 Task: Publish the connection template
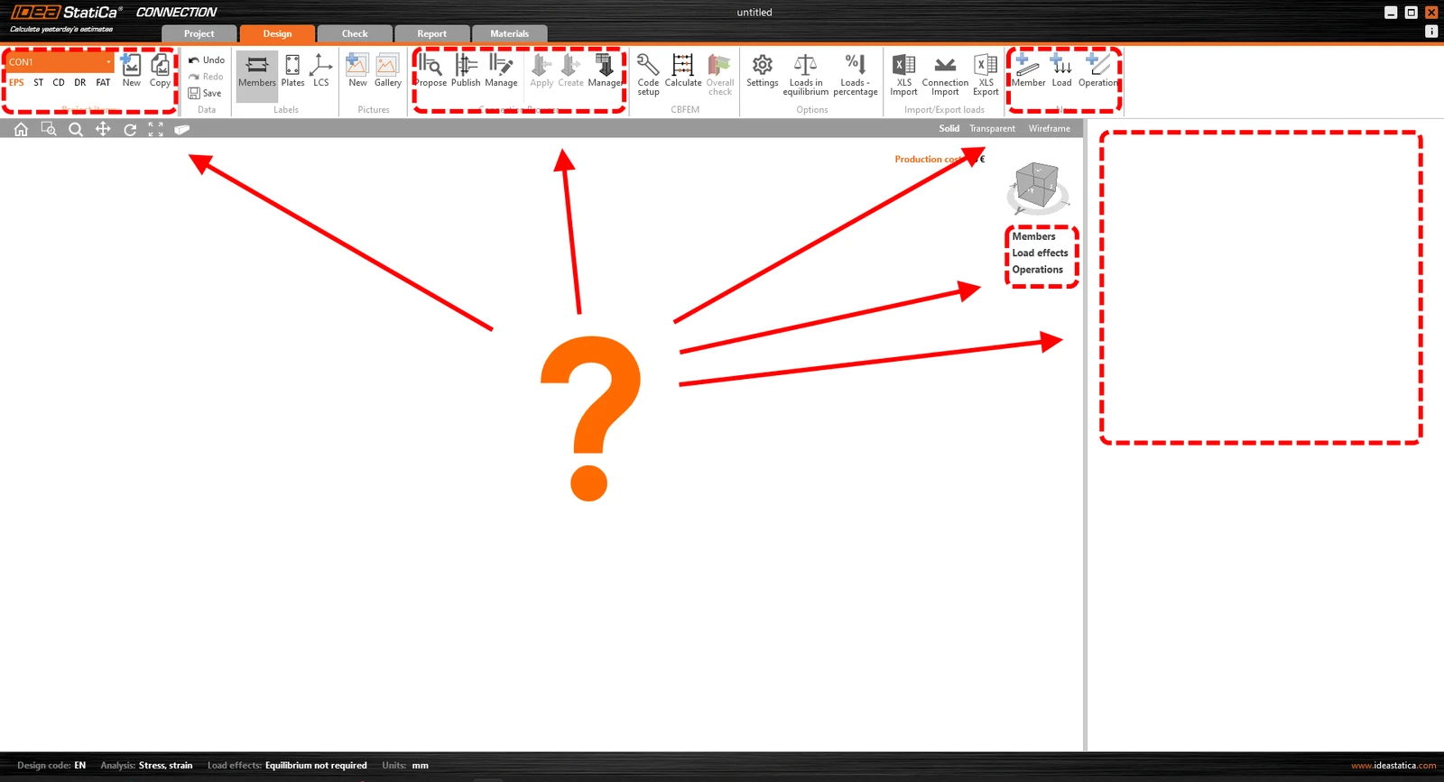[x=466, y=70]
